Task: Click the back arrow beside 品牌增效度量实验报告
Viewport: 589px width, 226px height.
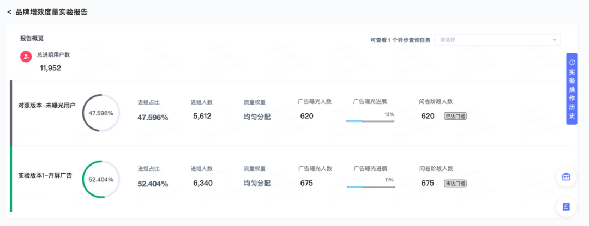Action: tap(9, 12)
